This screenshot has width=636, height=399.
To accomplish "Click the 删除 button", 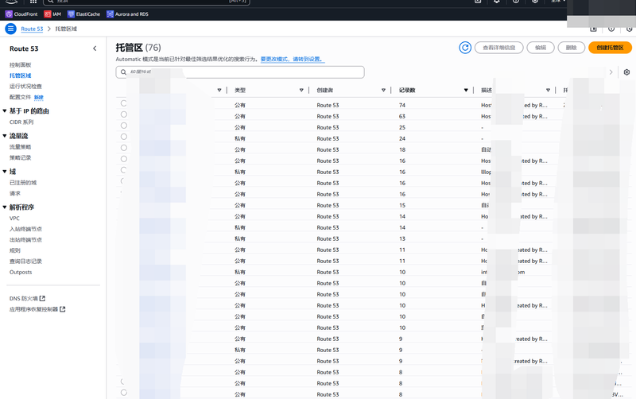I will tap(571, 48).
